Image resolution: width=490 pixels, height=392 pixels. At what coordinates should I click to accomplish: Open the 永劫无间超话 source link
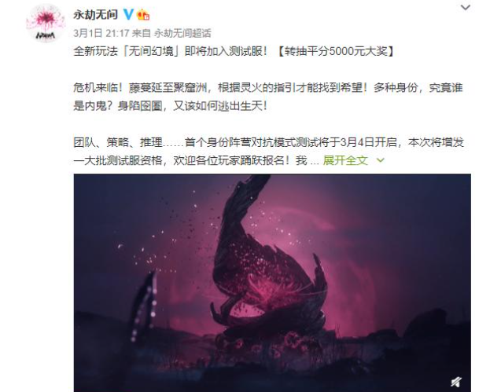[182, 33]
